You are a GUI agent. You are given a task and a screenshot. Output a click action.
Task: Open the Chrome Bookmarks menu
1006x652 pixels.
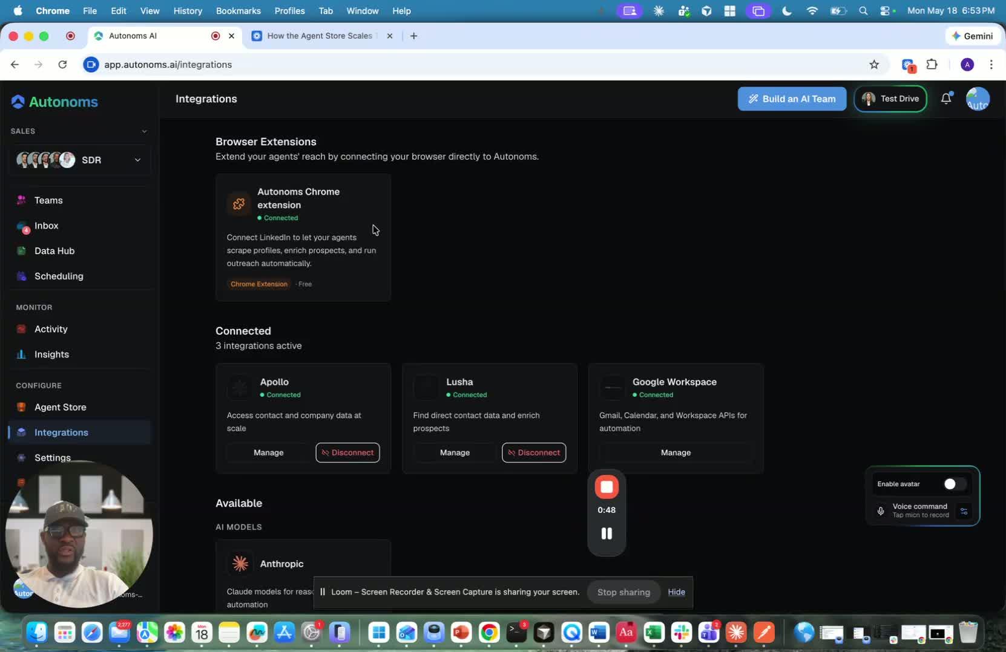point(238,11)
